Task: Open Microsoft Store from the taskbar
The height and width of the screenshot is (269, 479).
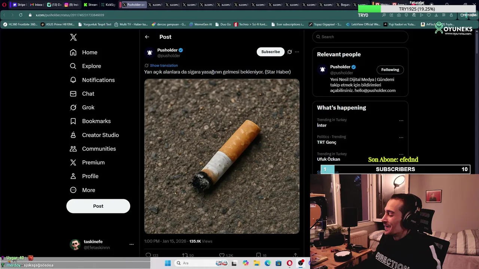Action: coord(278,263)
